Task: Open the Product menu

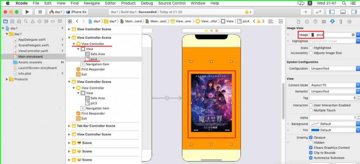Action: tap(128, 3)
